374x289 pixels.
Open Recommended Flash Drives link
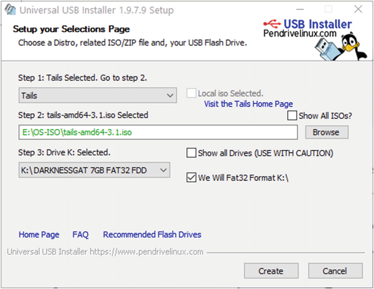click(152, 234)
